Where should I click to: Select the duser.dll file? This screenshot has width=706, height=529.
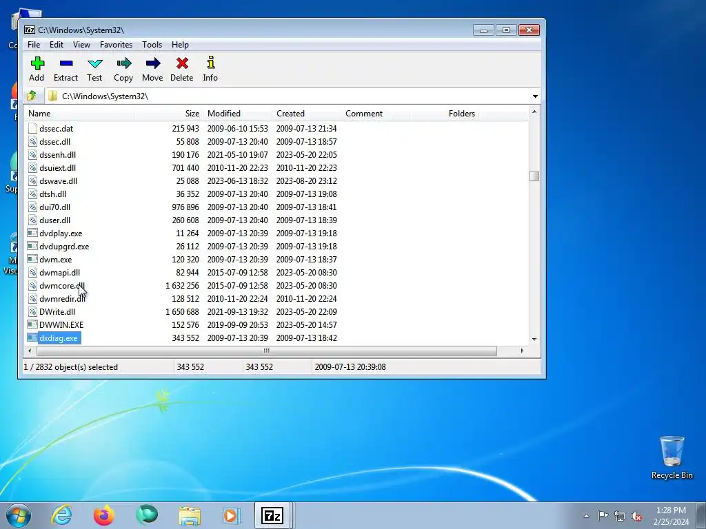tap(55, 220)
